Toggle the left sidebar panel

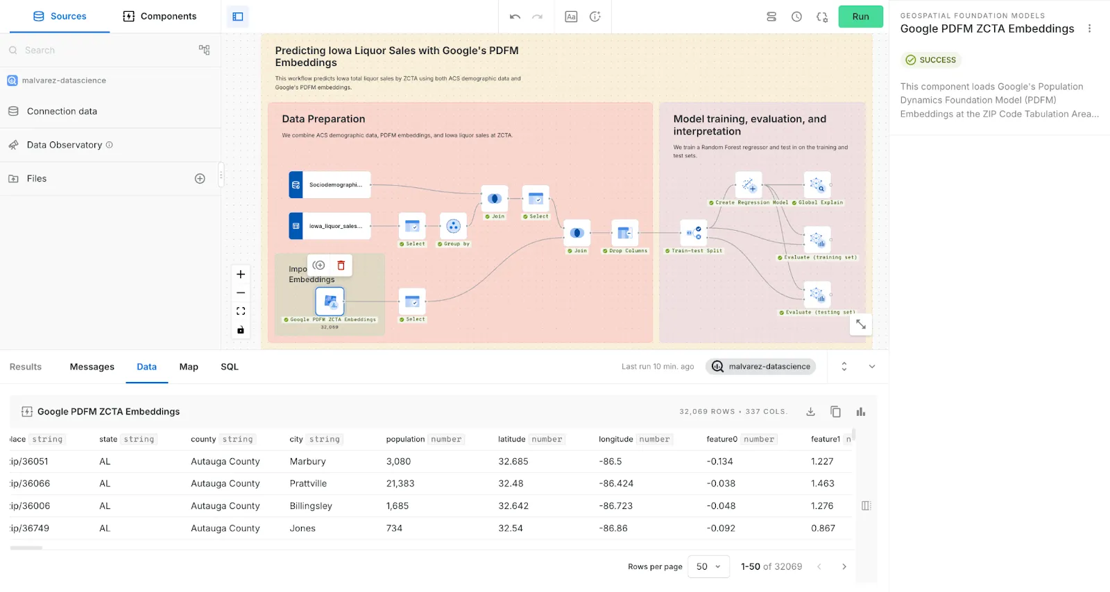pyautogui.click(x=238, y=17)
